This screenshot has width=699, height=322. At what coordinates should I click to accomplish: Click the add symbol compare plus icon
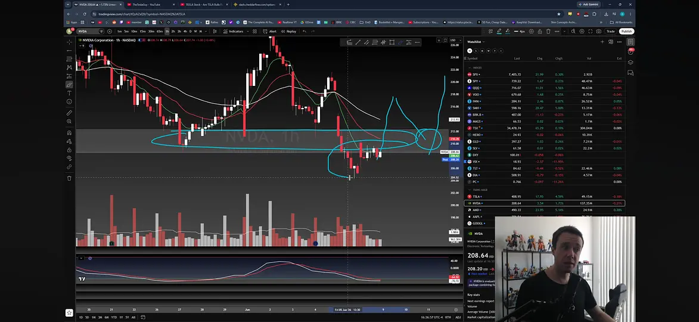tap(110, 31)
